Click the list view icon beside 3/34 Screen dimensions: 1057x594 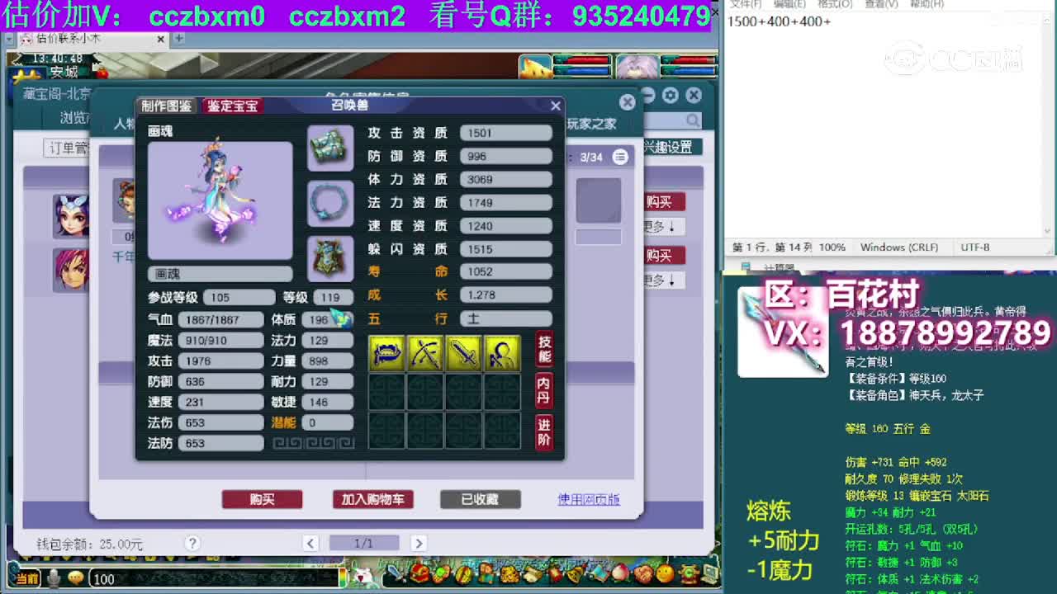(620, 157)
